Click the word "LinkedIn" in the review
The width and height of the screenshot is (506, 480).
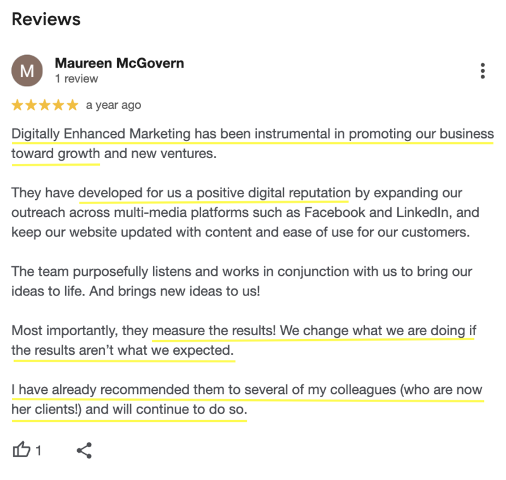pos(431,212)
